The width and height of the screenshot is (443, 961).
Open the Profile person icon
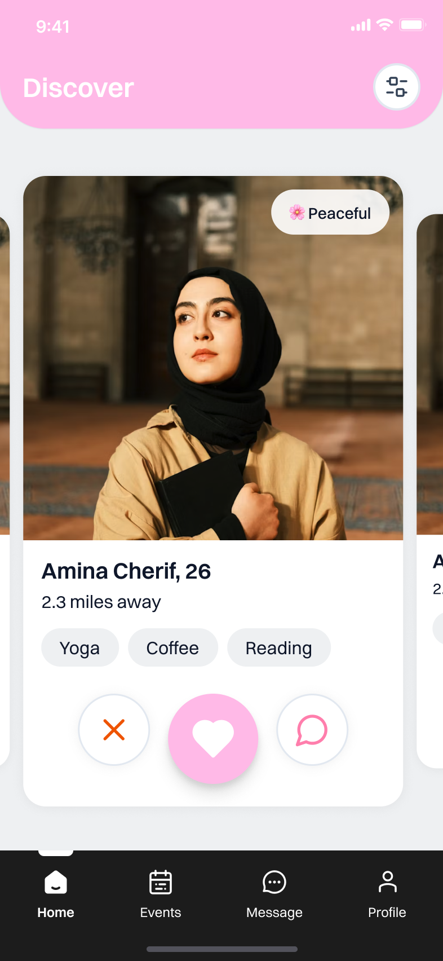[x=387, y=882]
